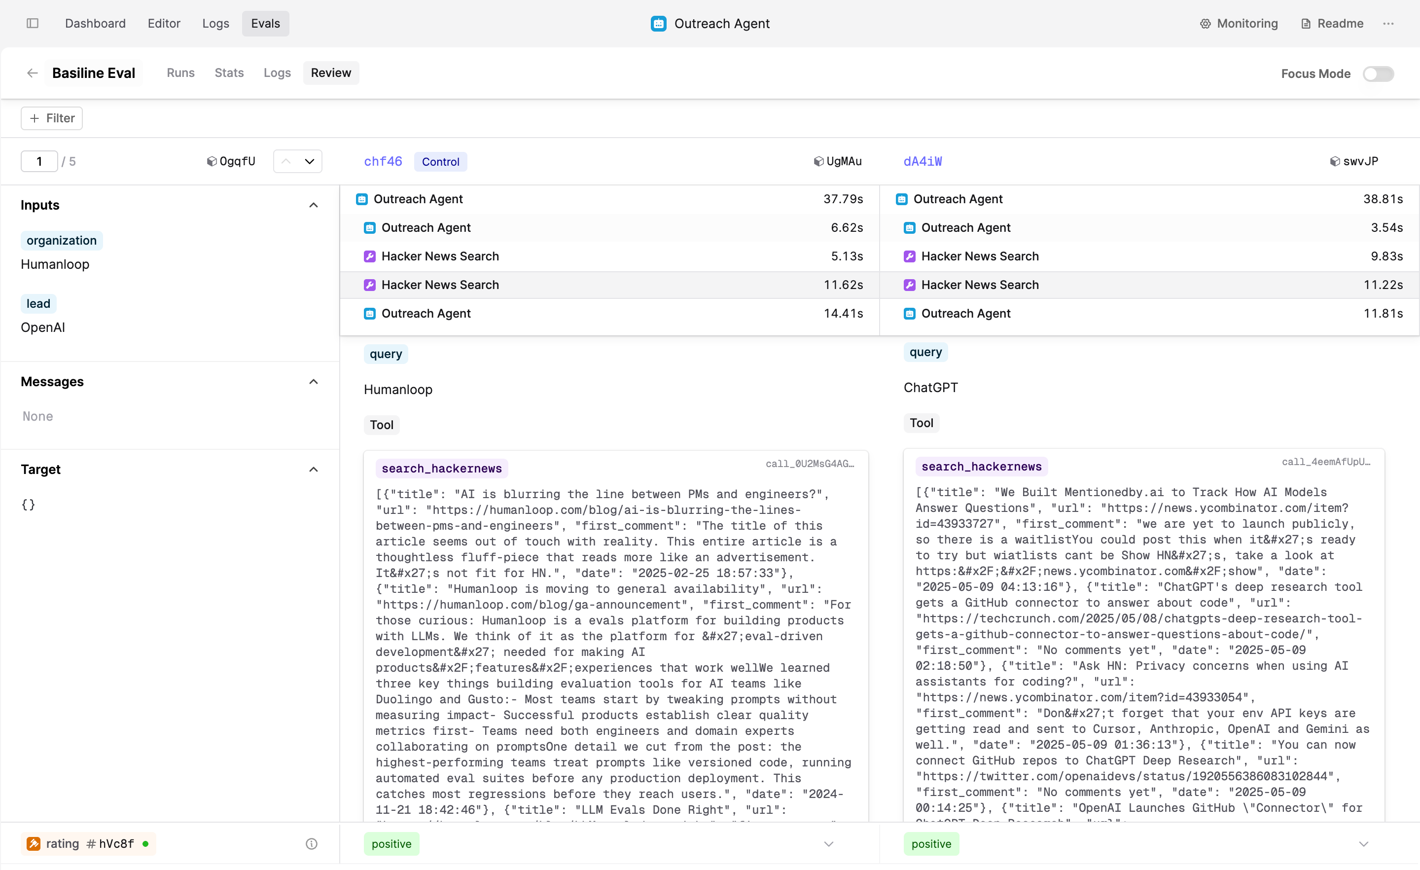Open the chf46 run link

(383, 161)
